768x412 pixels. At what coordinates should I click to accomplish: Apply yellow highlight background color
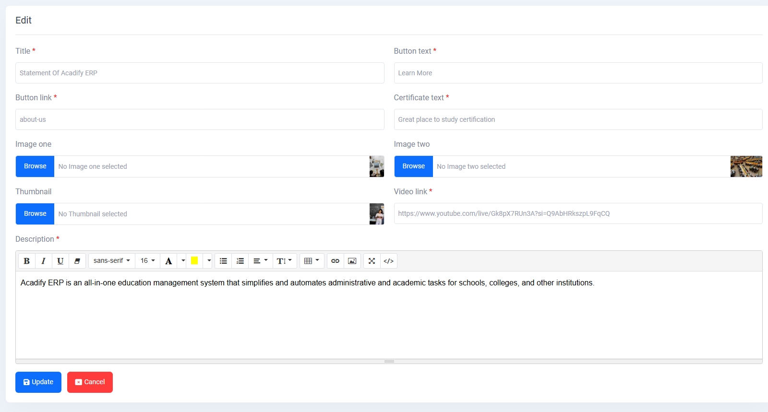pyautogui.click(x=194, y=261)
